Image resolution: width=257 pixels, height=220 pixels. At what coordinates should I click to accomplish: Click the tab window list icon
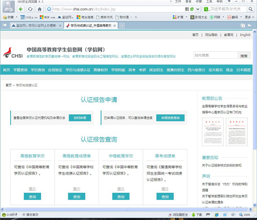click(x=243, y=26)
